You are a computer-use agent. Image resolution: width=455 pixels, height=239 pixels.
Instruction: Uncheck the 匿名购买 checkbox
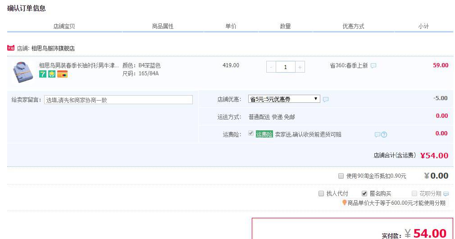tap(364, 193)
